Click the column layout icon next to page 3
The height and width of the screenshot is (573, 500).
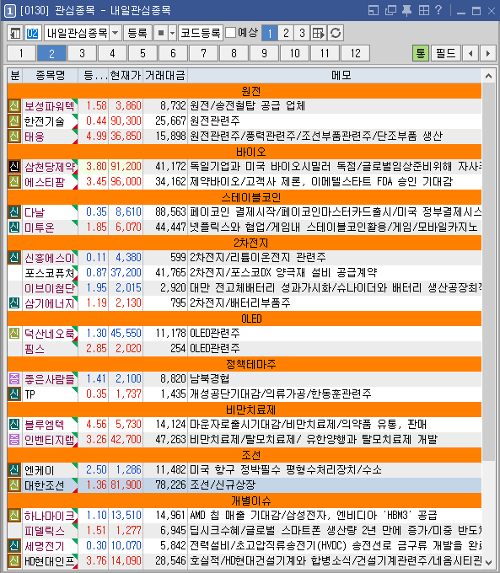(319, 33)
